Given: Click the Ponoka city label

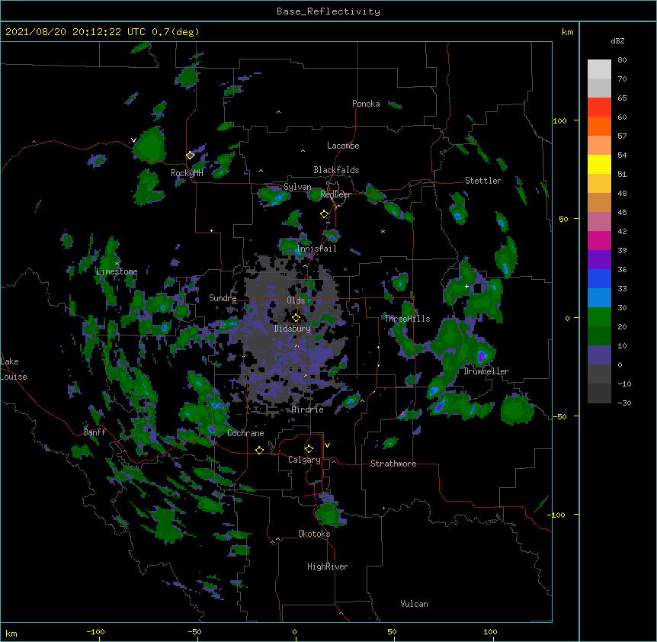Looking at the screenshot, I should 366,104.
